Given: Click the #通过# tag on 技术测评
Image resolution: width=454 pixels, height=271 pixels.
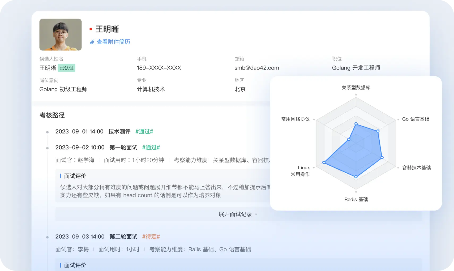Looking at the screenshot, I should tap(144, 132).
